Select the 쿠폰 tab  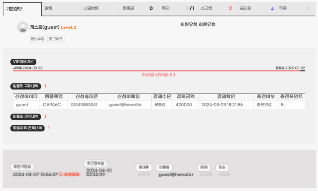coord(296,9)
